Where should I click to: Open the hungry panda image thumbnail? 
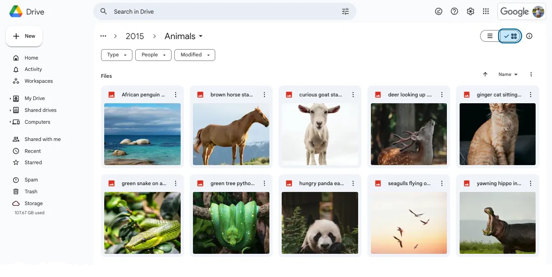(319, 223)
